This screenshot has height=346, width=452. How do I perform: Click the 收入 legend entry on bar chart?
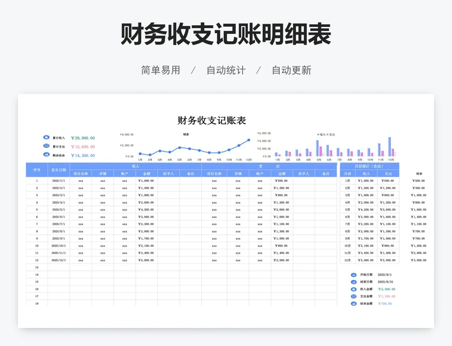321,134
